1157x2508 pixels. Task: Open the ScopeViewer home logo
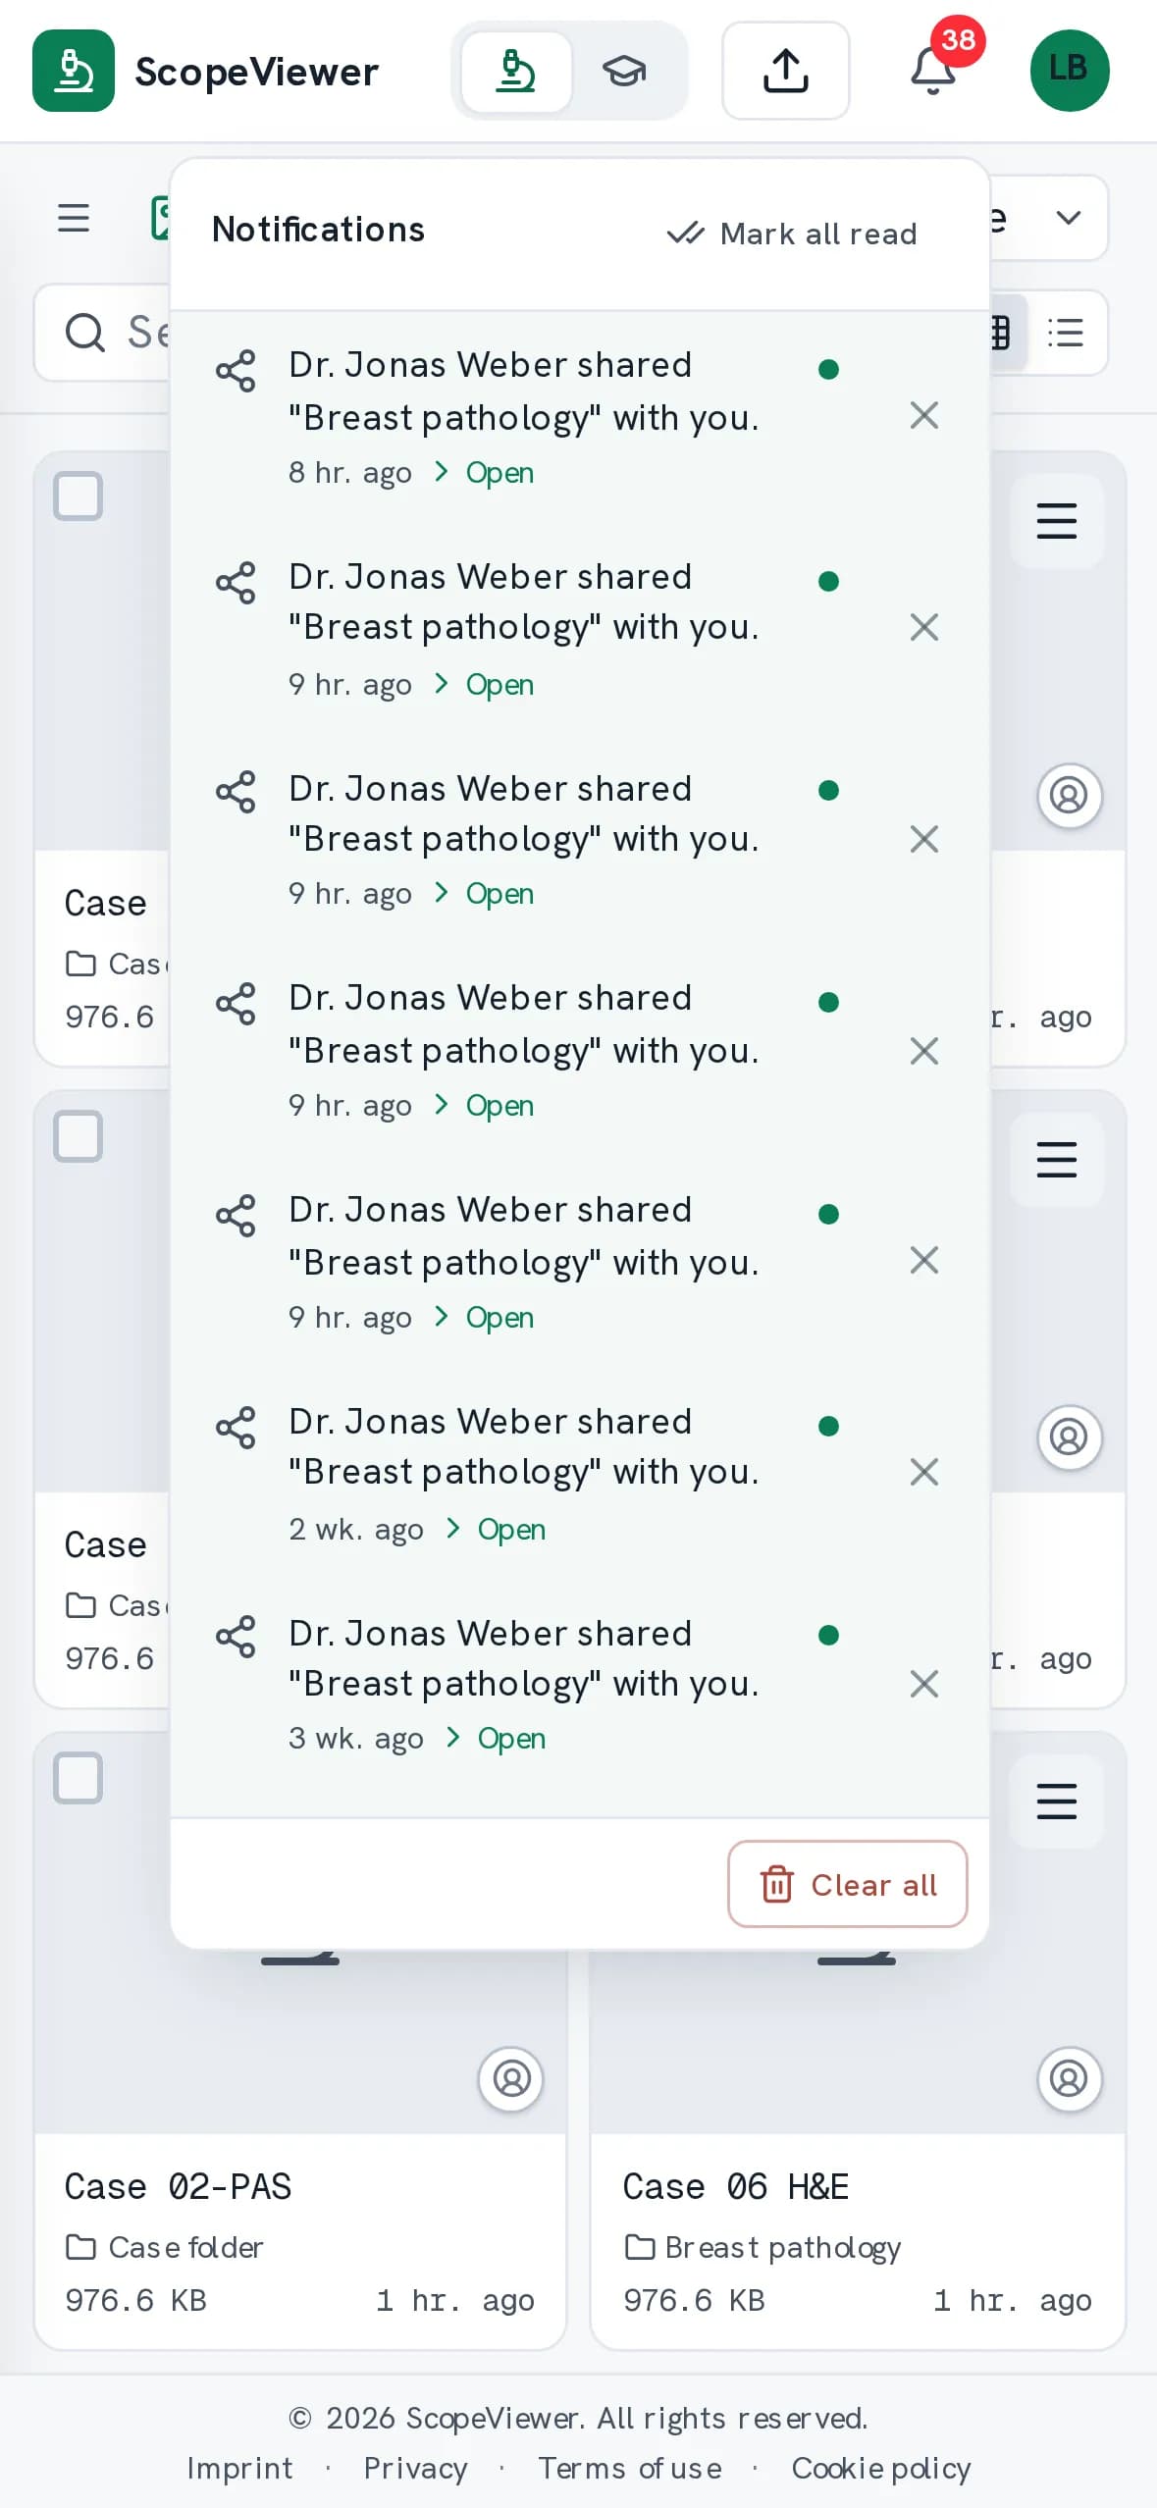click(205, 71)
